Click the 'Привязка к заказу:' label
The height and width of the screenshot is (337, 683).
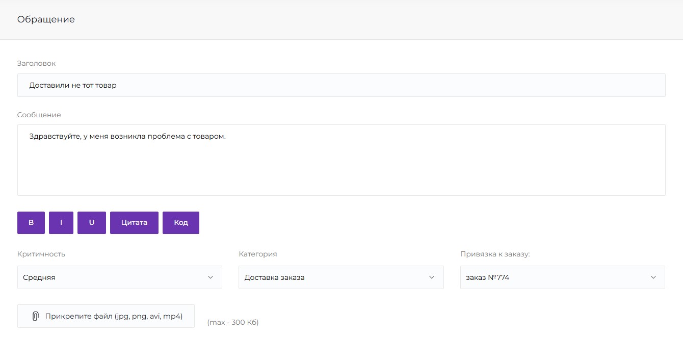pyautogui.click(x=495, y=254)
